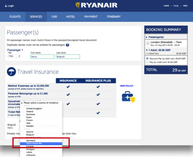
Task: Click Medical Expenses up to £2,500,000 text
Action: (29, 86)
